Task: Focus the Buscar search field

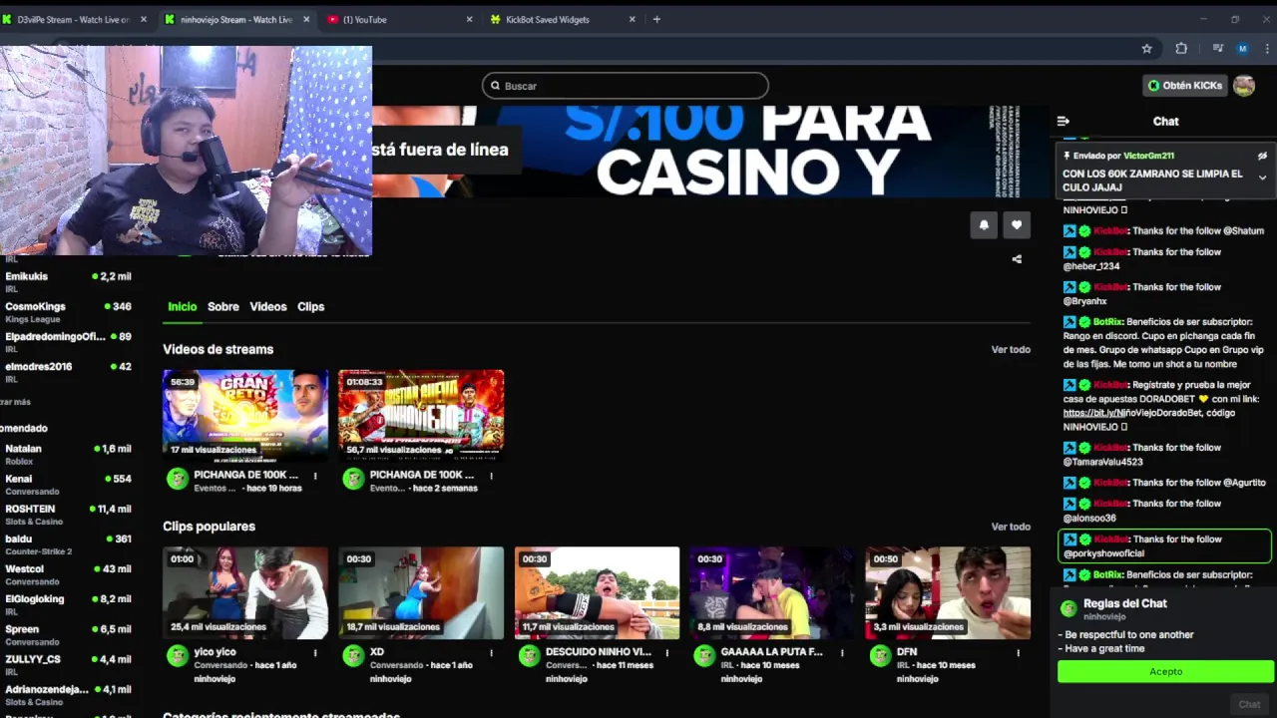Action: (x=626, y=86)
